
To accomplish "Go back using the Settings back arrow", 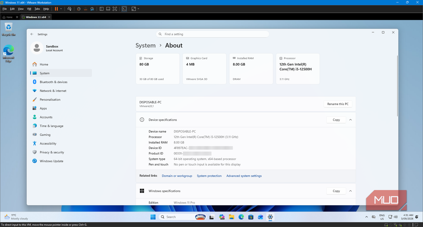I will coord(32,34).
